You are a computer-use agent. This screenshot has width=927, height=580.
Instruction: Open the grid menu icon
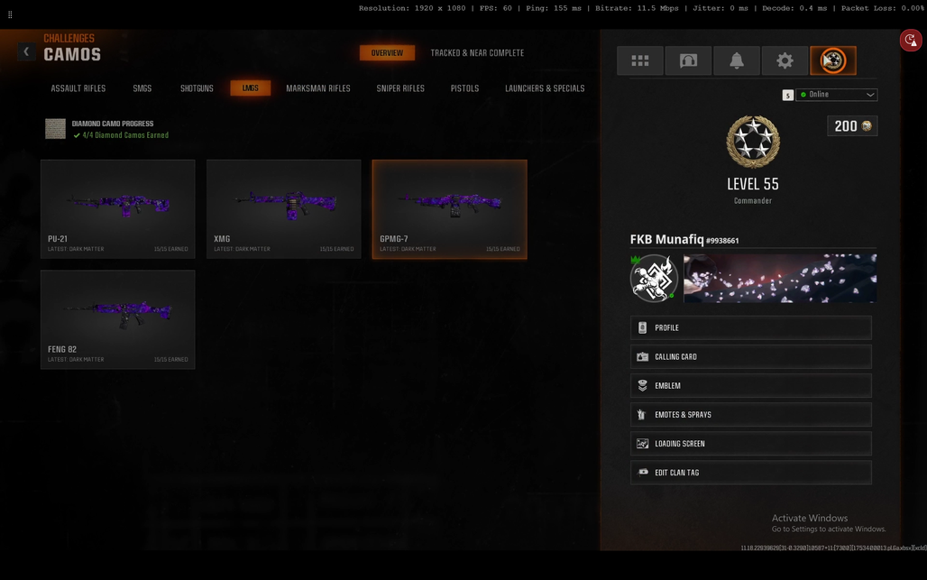tap(639, 60)
